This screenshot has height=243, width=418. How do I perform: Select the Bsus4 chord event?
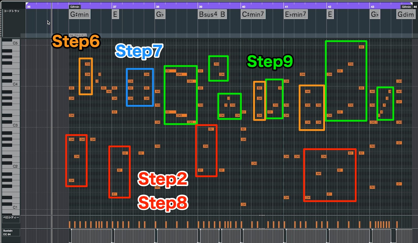pos(208,14)
